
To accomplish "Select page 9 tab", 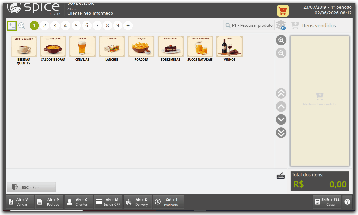I will pos(118,25).
